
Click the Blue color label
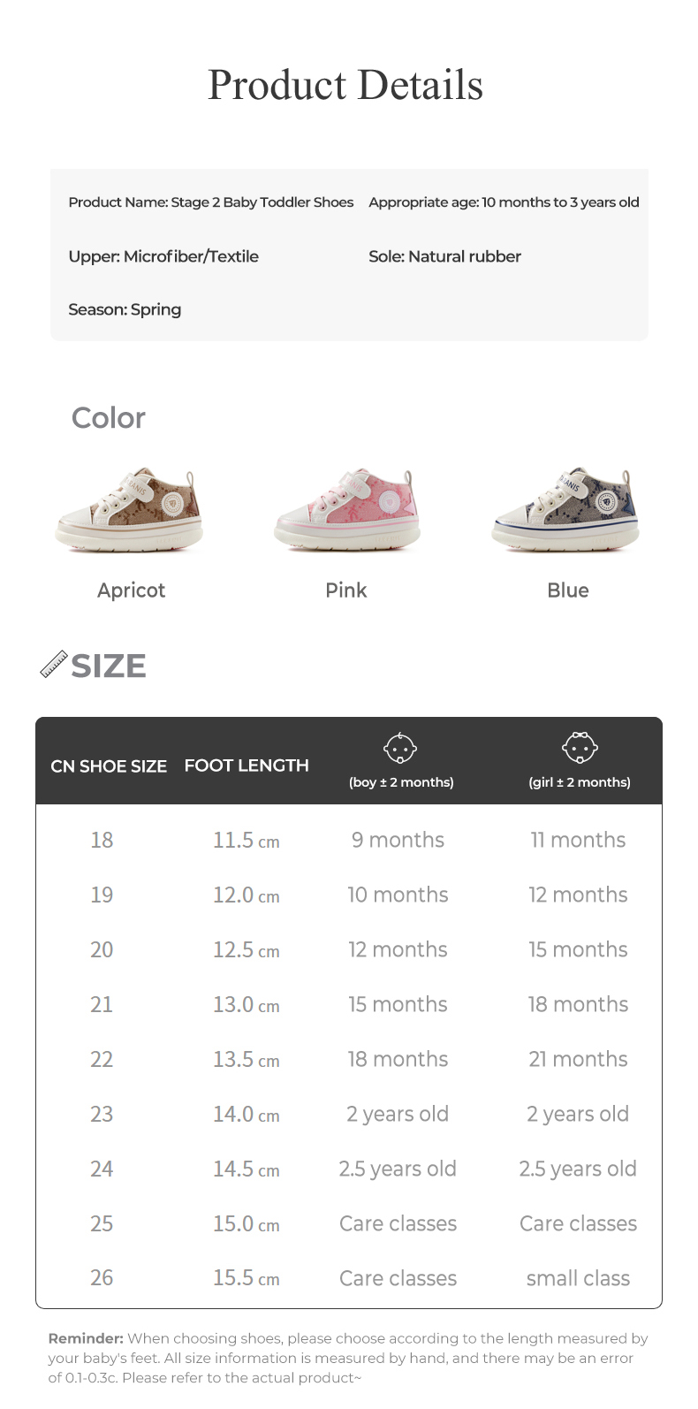pos(567,590)
